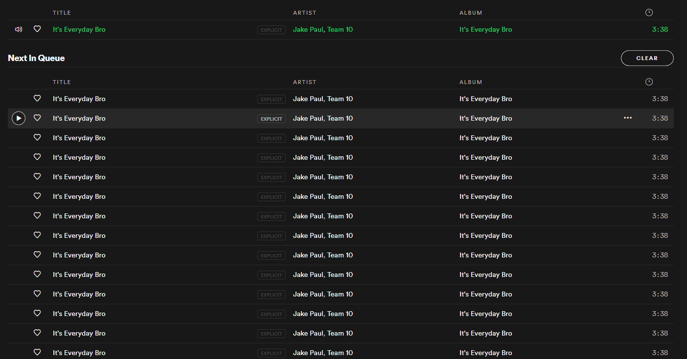
Task: Click the green 3:38 duration of the now-playing track
Action: (x=660, y=29)
